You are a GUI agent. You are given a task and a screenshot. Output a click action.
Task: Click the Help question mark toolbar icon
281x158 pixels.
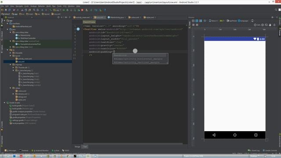click(x=105, y=10)
